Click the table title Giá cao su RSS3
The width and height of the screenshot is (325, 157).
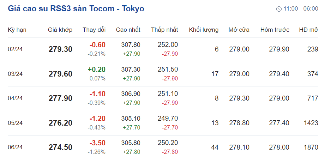point(76,8)
